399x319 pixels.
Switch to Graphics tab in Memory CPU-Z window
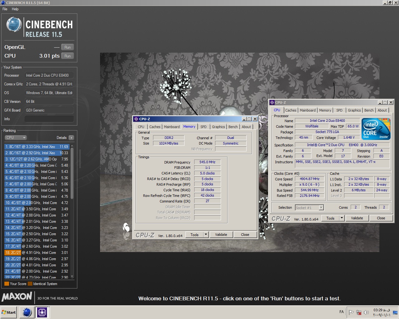(x=218, y=127)
